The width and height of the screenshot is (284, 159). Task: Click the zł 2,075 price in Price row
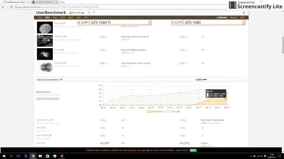point(185,143)
